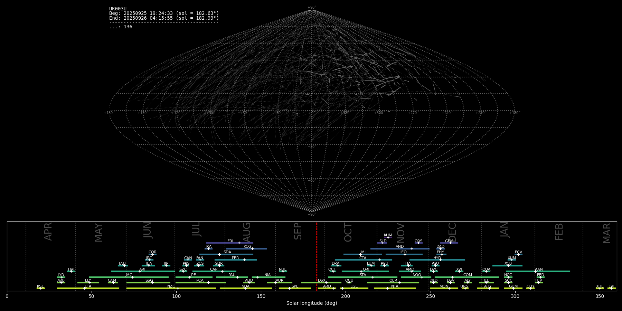The height and width of the screenshot is (311, 622).
Task: Click the SPE shower label
Action: 295,286
